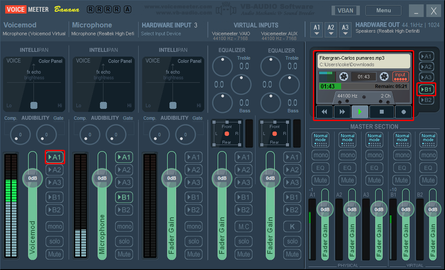The height and width of the screenshot is (270, 445).
Task: Open the Voicemeeter AUX surround panner
Action: click(274, 134)
